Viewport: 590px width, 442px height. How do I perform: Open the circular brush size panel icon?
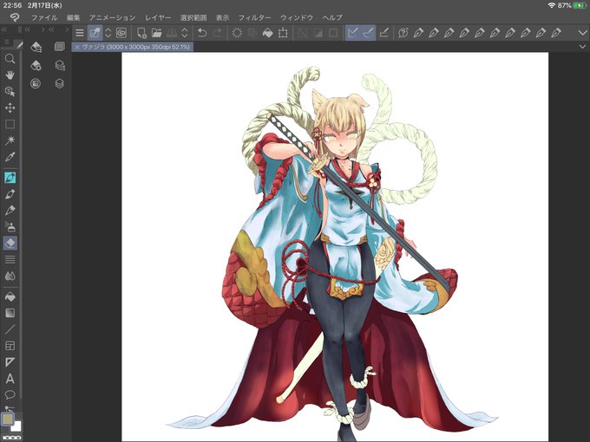pos(36,83)
